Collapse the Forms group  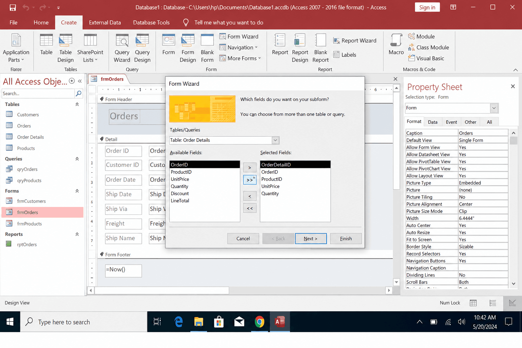coord(77,191)
